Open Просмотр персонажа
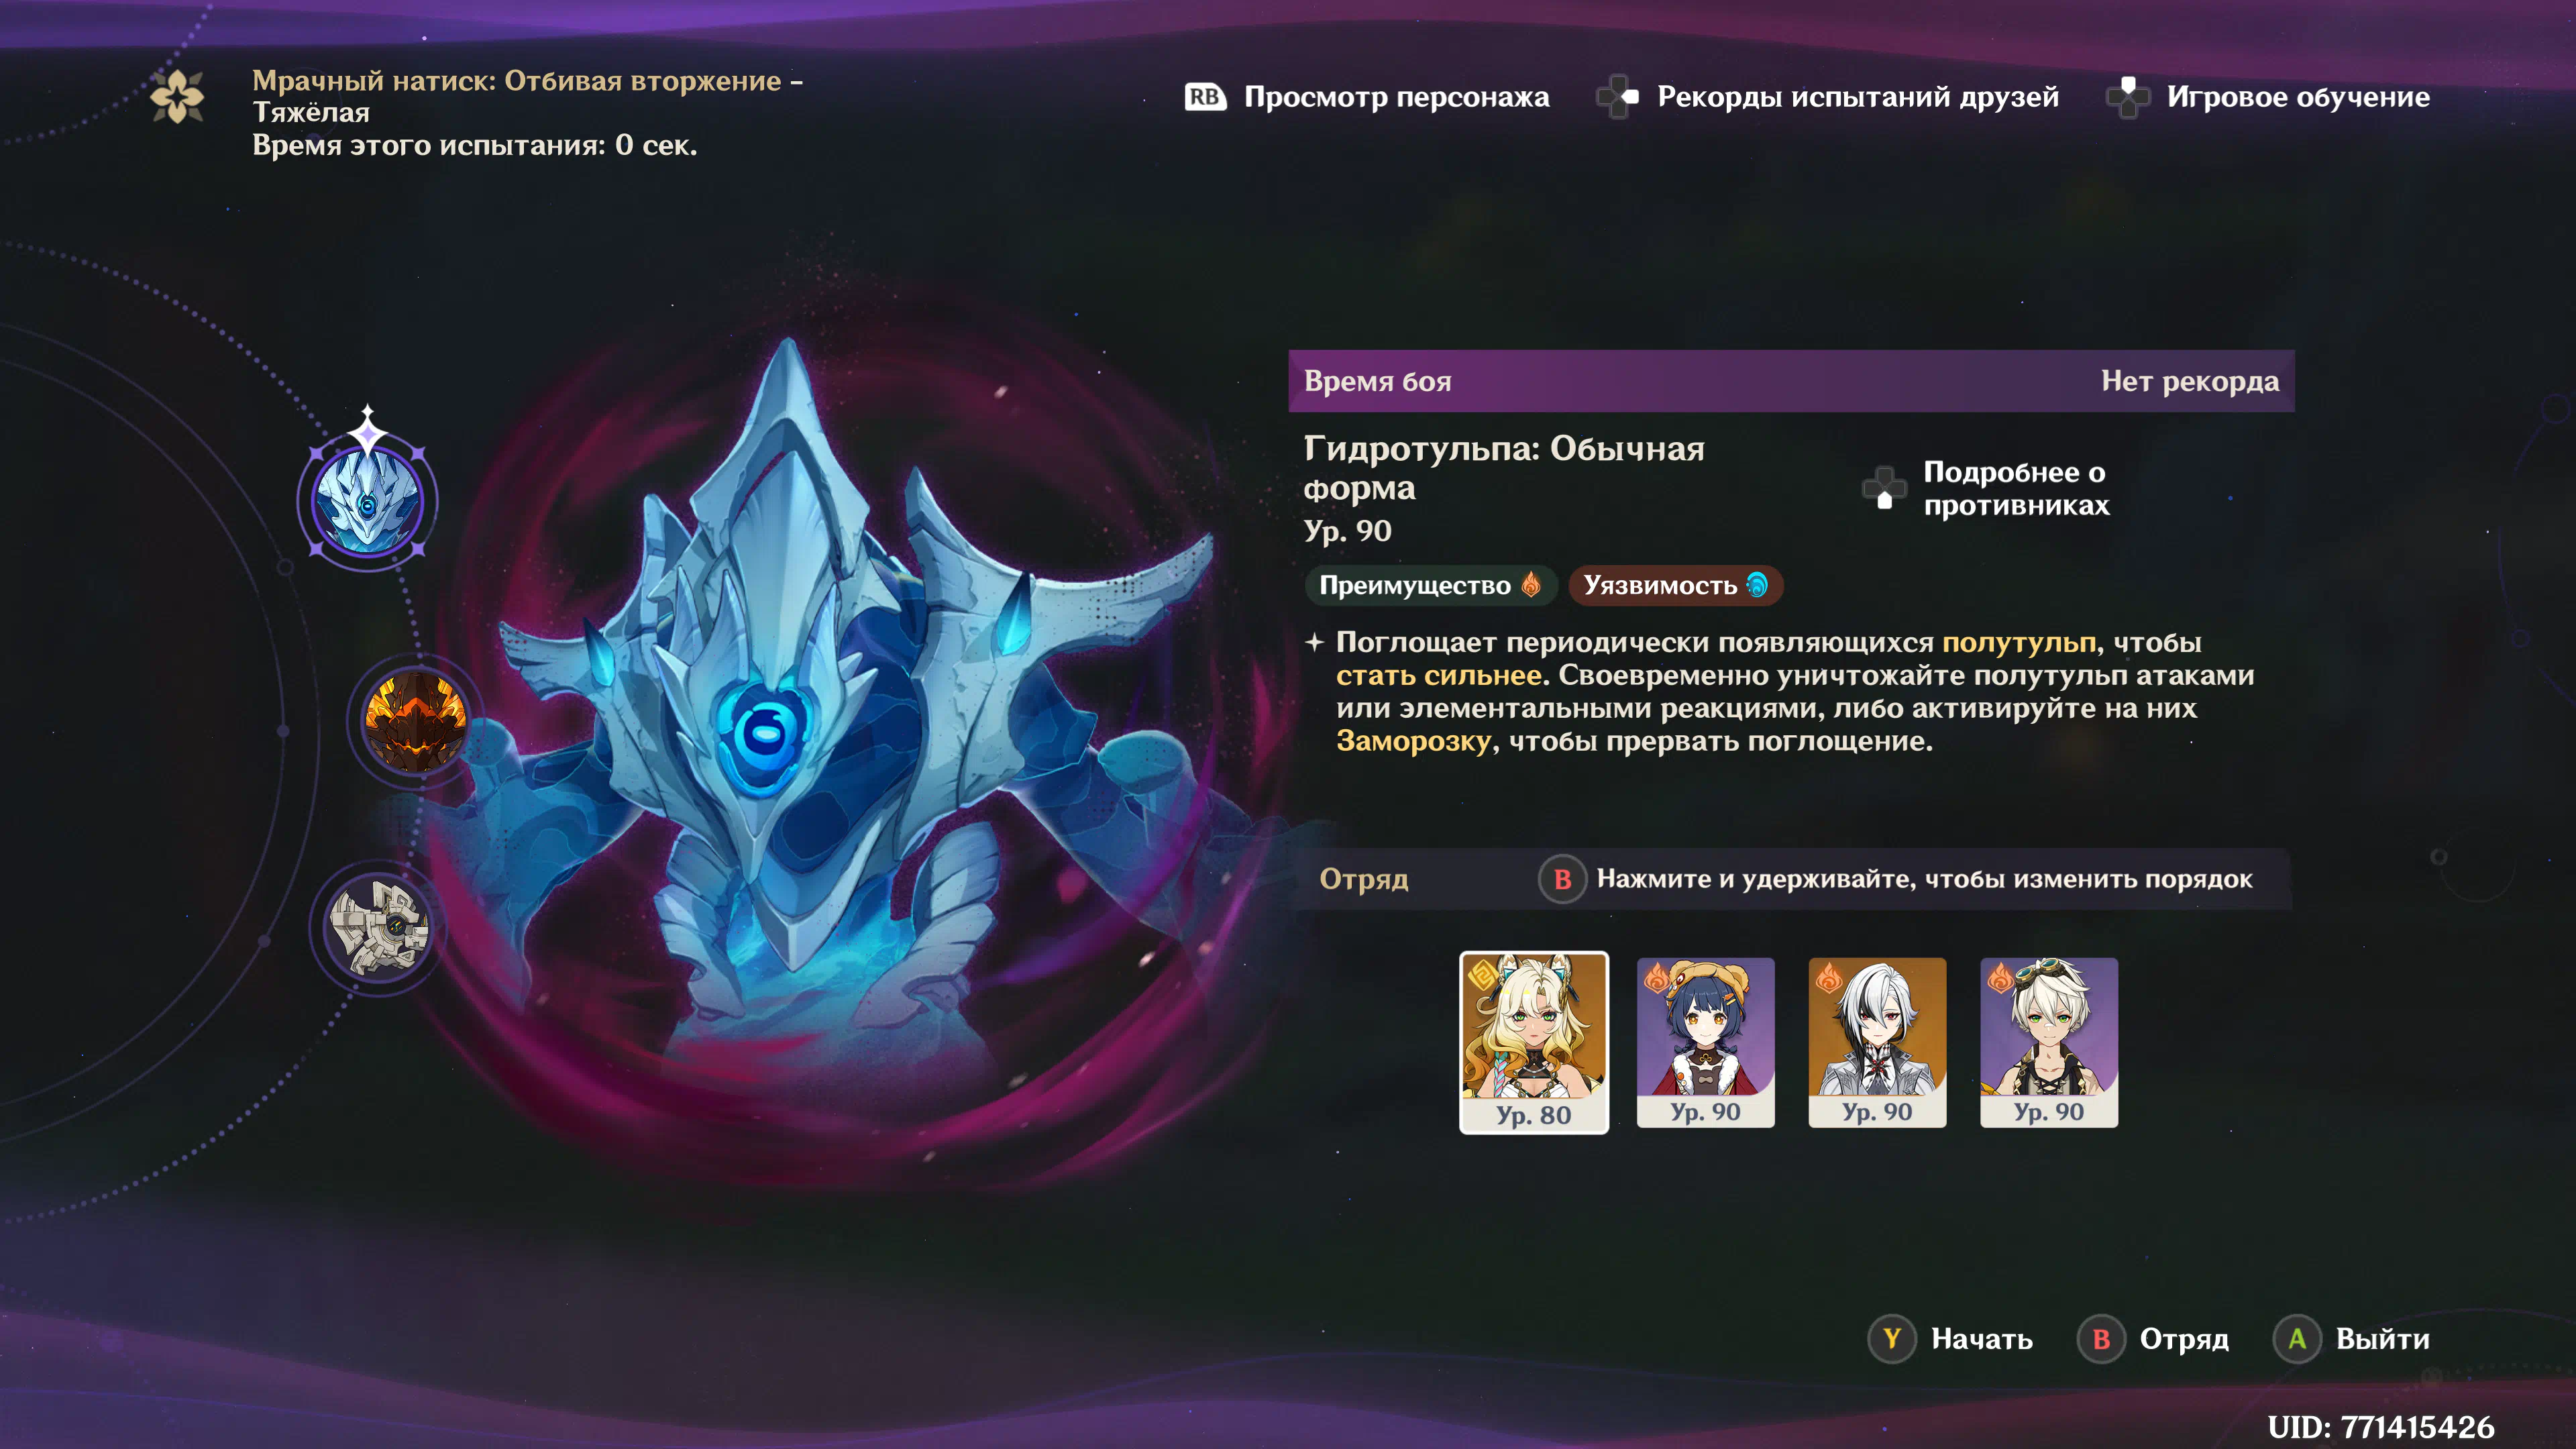 1396,97
